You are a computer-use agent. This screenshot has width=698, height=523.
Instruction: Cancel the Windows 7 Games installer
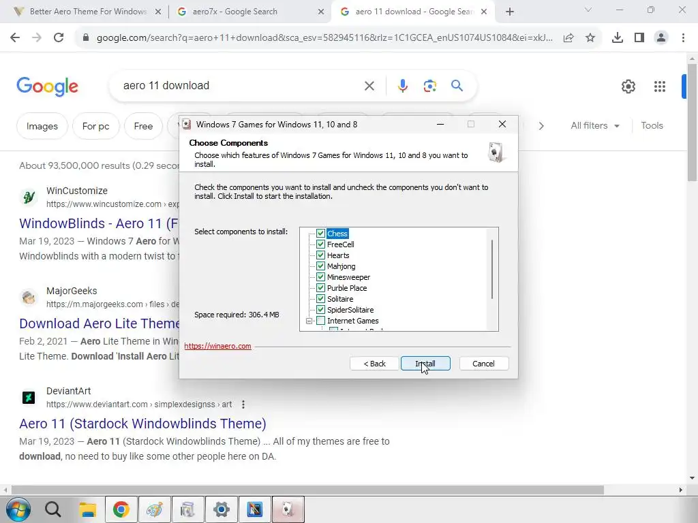(483, 364)
